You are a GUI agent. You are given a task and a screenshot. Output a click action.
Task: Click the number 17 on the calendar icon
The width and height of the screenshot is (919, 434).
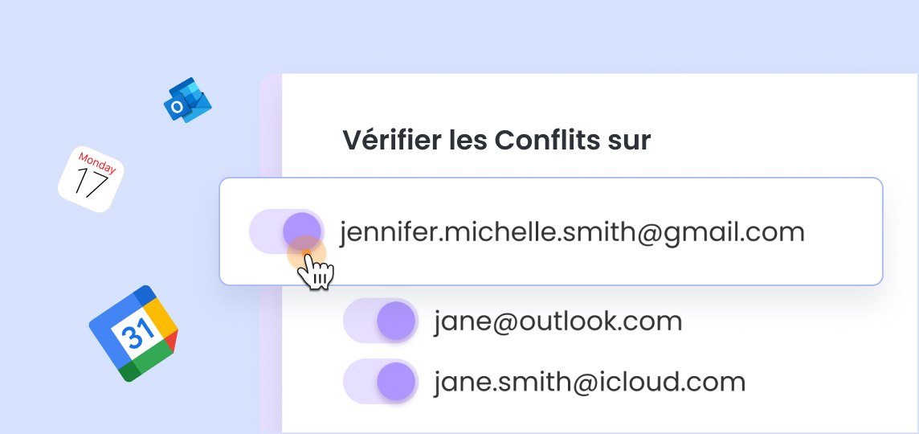pyautogui.click(x=90, y=184)
